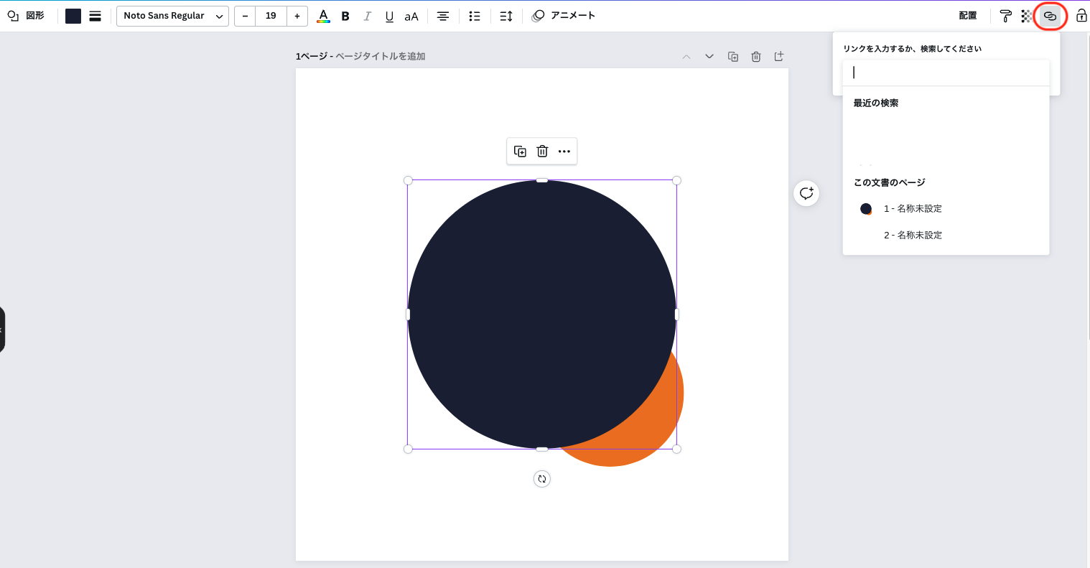Delete the selected circle via trash icon

click(x=542, y=151)
